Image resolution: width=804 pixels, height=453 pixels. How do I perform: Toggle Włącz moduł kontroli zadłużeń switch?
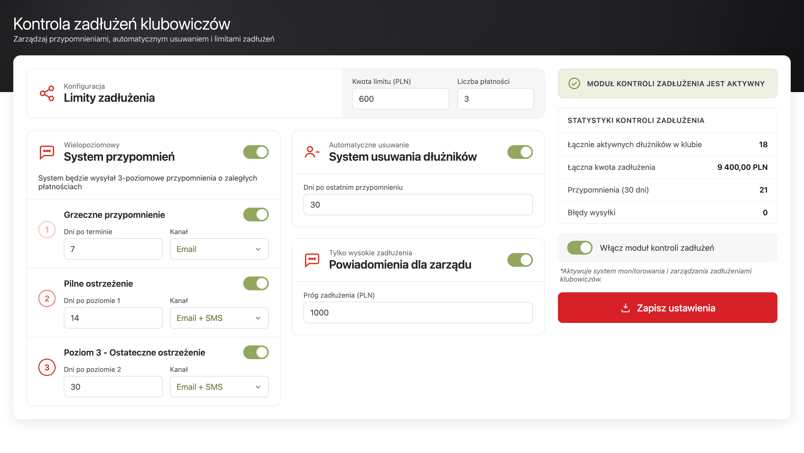point(580,248)
